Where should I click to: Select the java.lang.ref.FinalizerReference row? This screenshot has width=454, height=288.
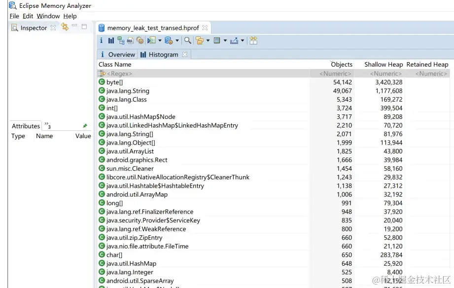(274, 212)
